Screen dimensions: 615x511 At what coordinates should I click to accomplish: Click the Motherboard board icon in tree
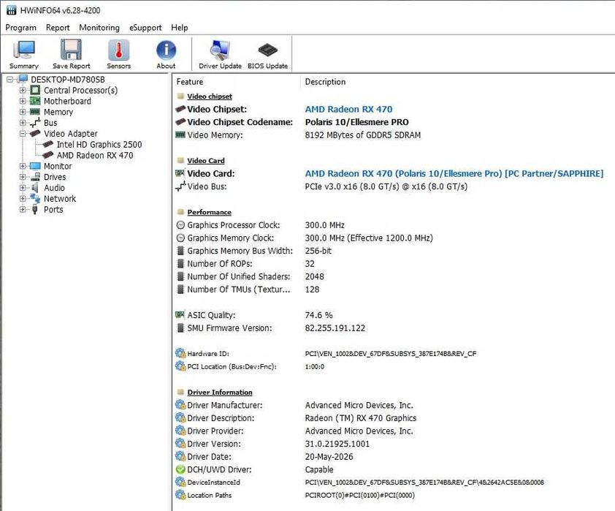coord(35,102)
